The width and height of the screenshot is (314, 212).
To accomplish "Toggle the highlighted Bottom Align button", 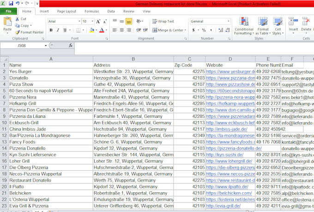I will [x=129, y=21].
